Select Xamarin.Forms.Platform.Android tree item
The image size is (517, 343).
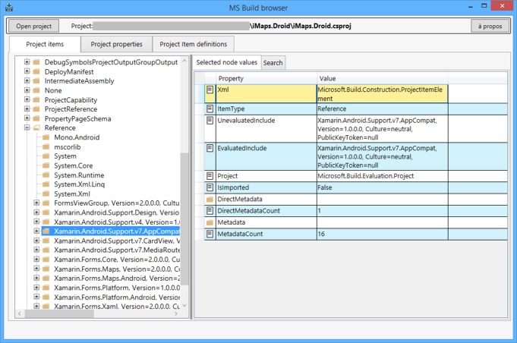[x=117, y=297]
